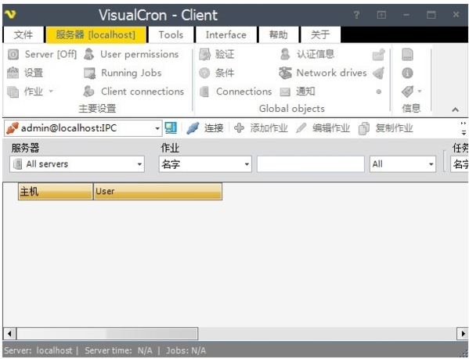Click the icon right of Network drives
469x359 pixels.
(379, 73)
